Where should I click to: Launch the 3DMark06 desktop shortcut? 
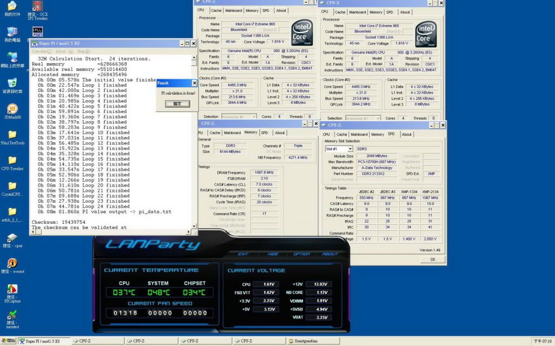12,111
